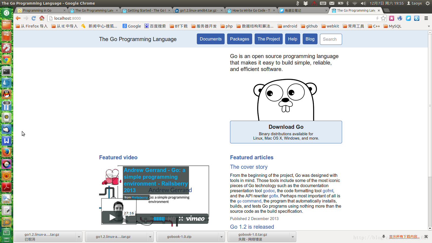Adjust the Vimeo volume bars
432x243 pixels.
point(159,219)
